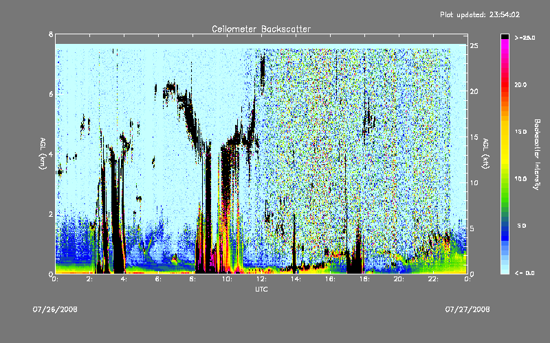The image size is (550, 343).
Task: Select the start date "07/26/2008" label
Action: 55,309
